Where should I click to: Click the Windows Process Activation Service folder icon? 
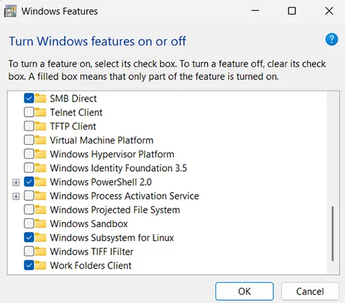coord(41,195)
